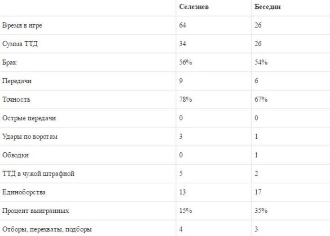Image resolution: width=330 pixels, height=236 pixels.
Task: Click Беседин's 67% Точность value
Action: 261,99
